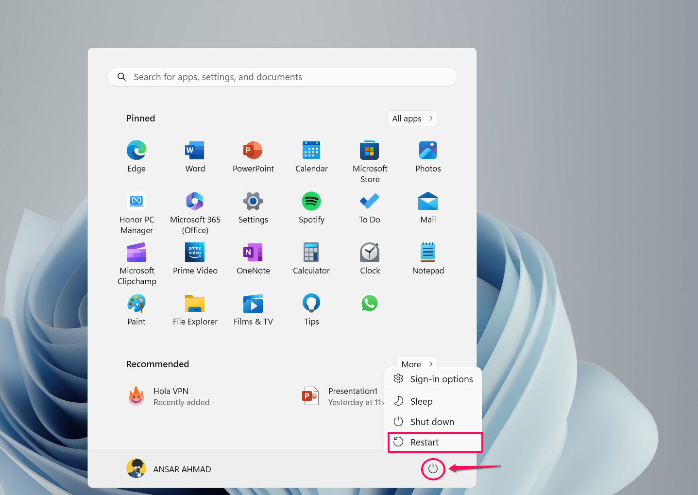Launch Microsoft 365 (Office)

point(195,212)
